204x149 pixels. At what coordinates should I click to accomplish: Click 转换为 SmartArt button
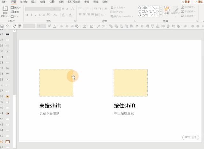122,16
